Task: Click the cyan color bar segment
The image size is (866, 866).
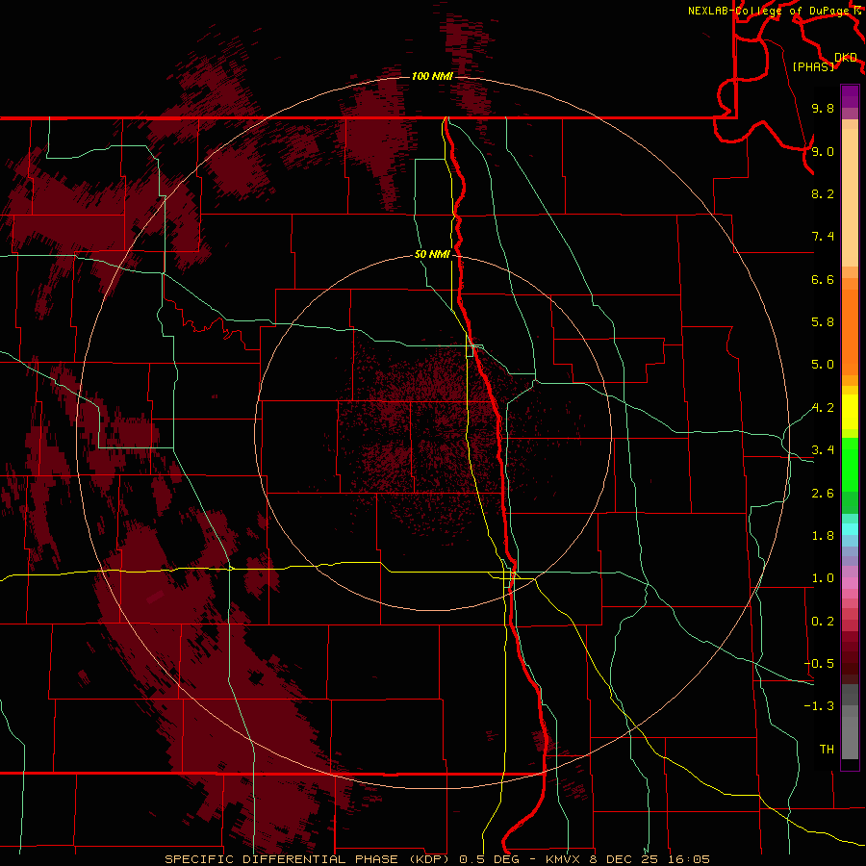Action: click(x=850, y=529)
